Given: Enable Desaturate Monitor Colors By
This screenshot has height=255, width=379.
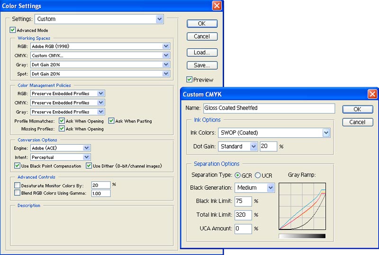Looking at the screenshot, I should [x=18, y=185].
